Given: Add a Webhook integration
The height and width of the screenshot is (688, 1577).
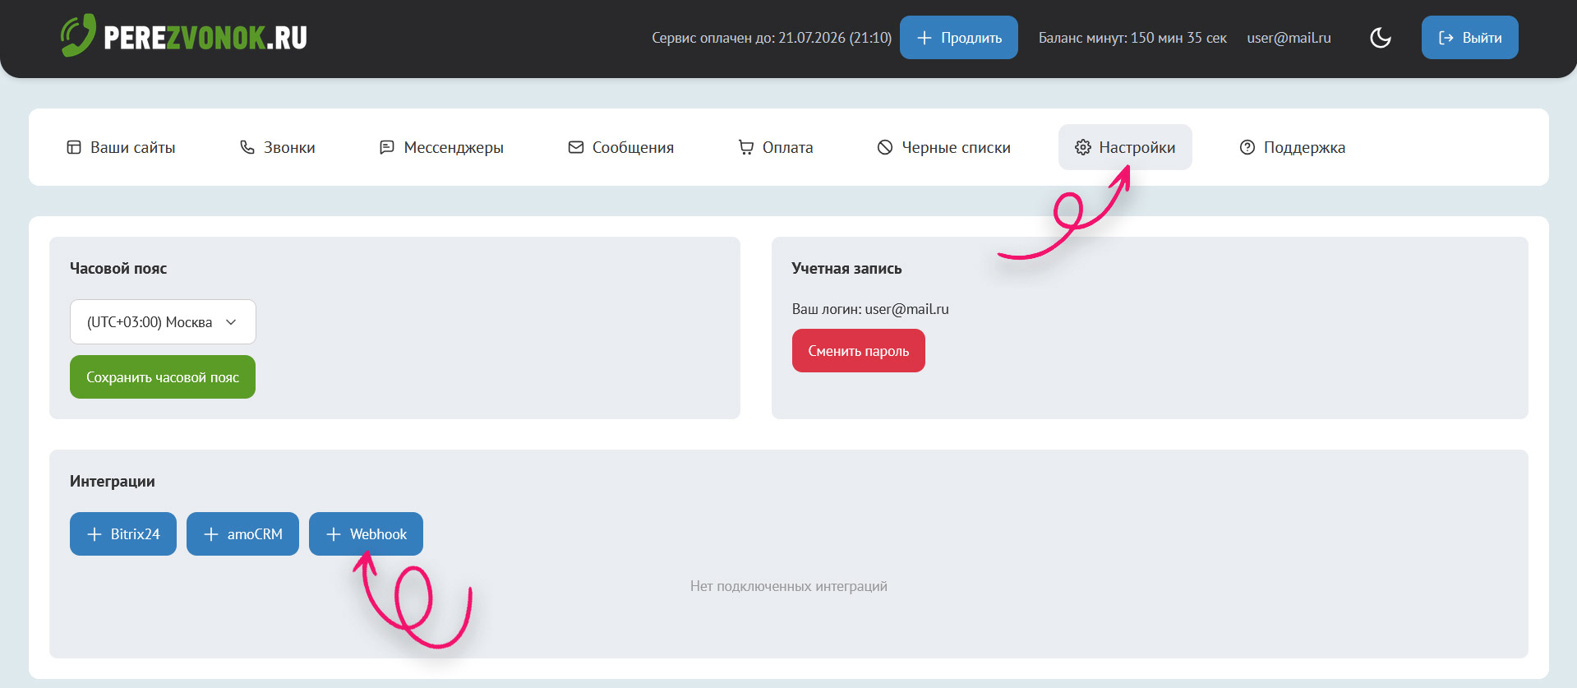Looking at the screenshot, I should click(366, 534).
